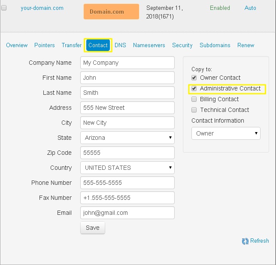Screen dimensions: 276x265
Task: Open the Contact Information dropdown
Action: click(x=226, y=133)
